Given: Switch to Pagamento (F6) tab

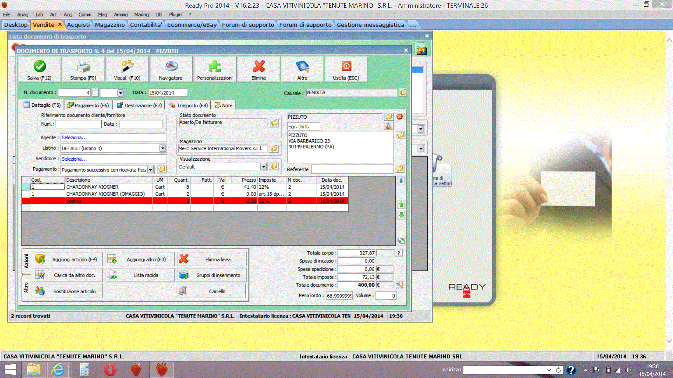Looking at the screenshot, I should (88, 105).
